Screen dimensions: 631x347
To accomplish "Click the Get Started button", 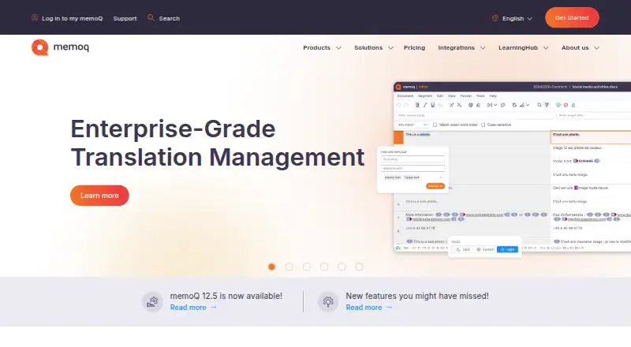I will 572,17.
